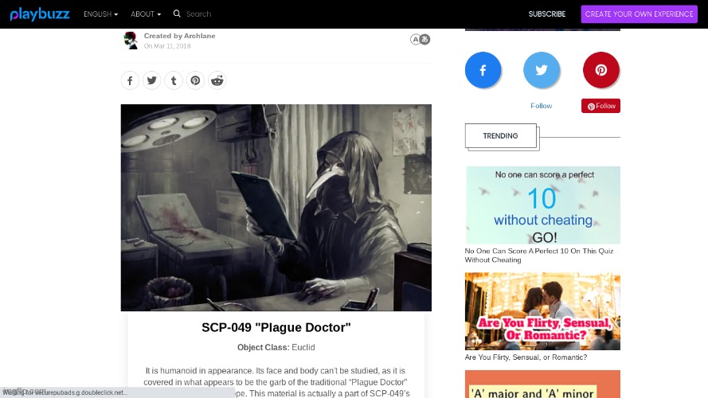708x398 pixels.
Task: Go to Playbuzz home logo
Action: 40,14
